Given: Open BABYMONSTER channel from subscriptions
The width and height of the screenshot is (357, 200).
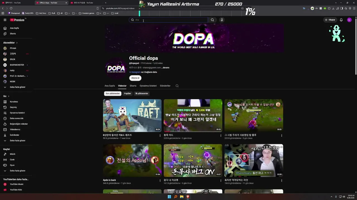Looking at the screenshot, I should click(x=17, y=65).
